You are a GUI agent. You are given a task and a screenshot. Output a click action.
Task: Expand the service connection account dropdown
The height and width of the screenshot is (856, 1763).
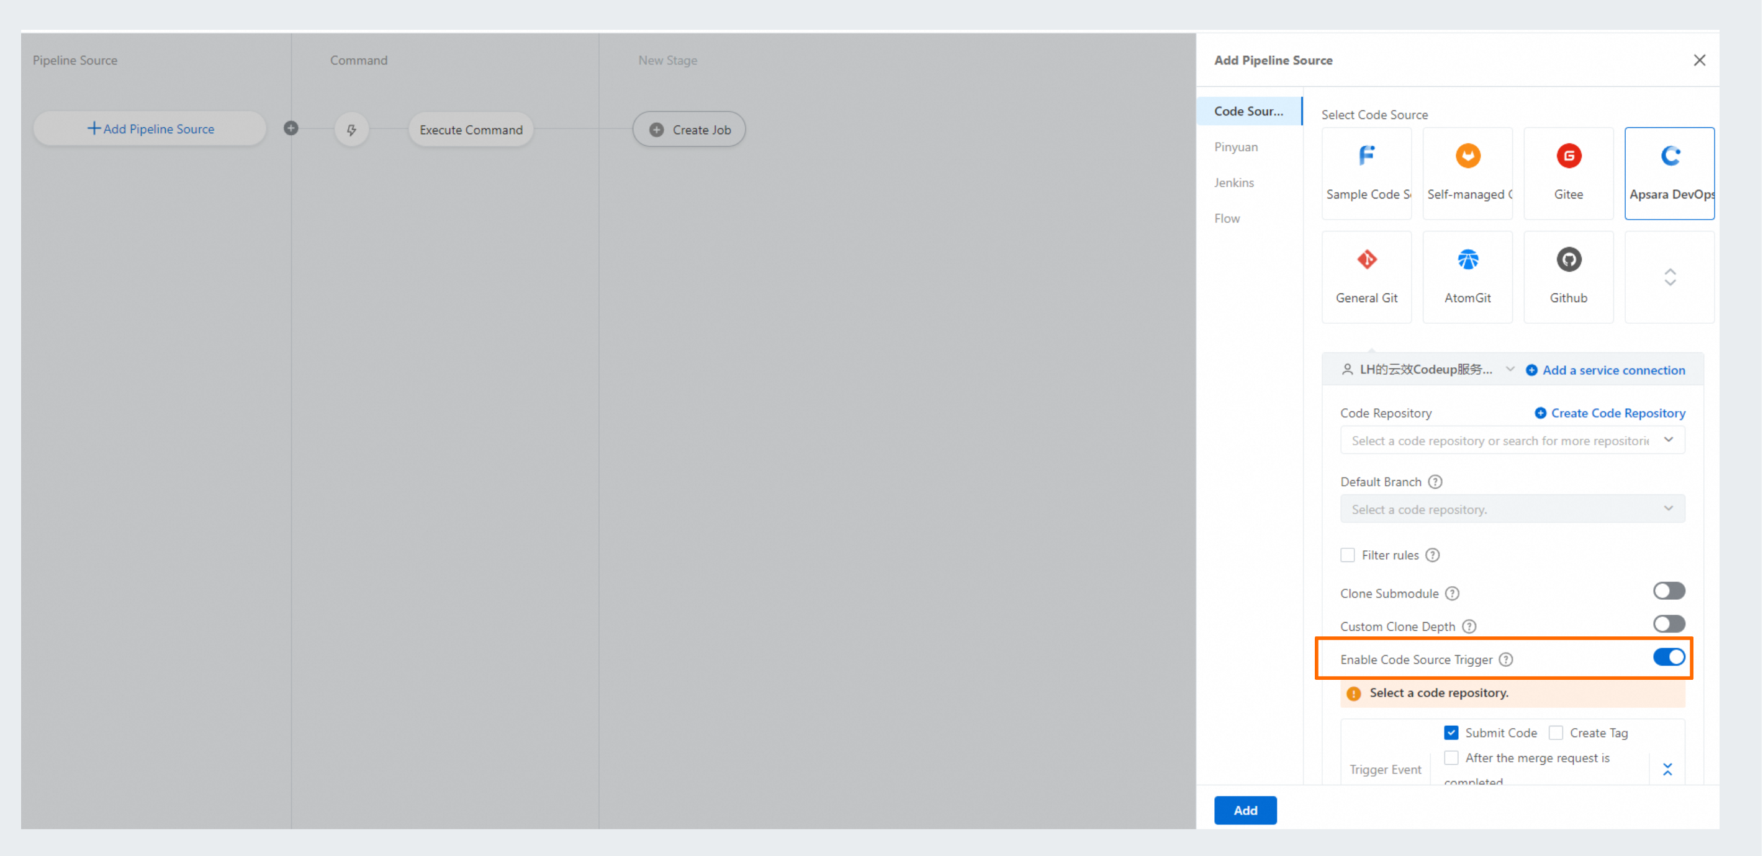point(1427,370)
